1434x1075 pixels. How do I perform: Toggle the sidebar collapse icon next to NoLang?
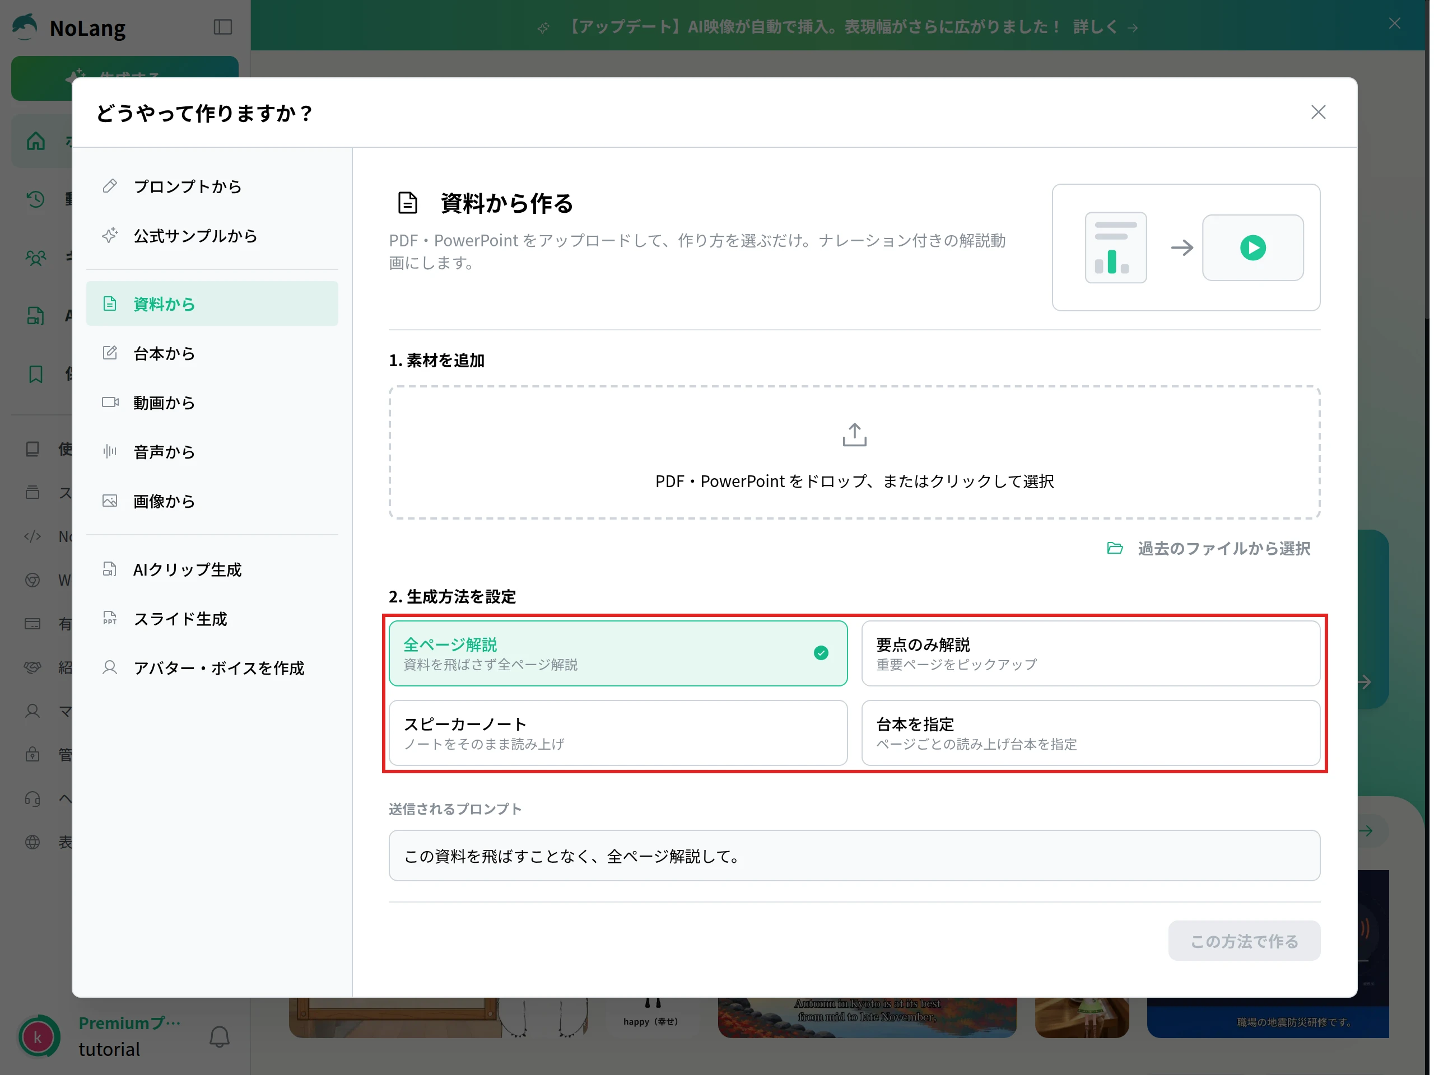coord(223,27)
